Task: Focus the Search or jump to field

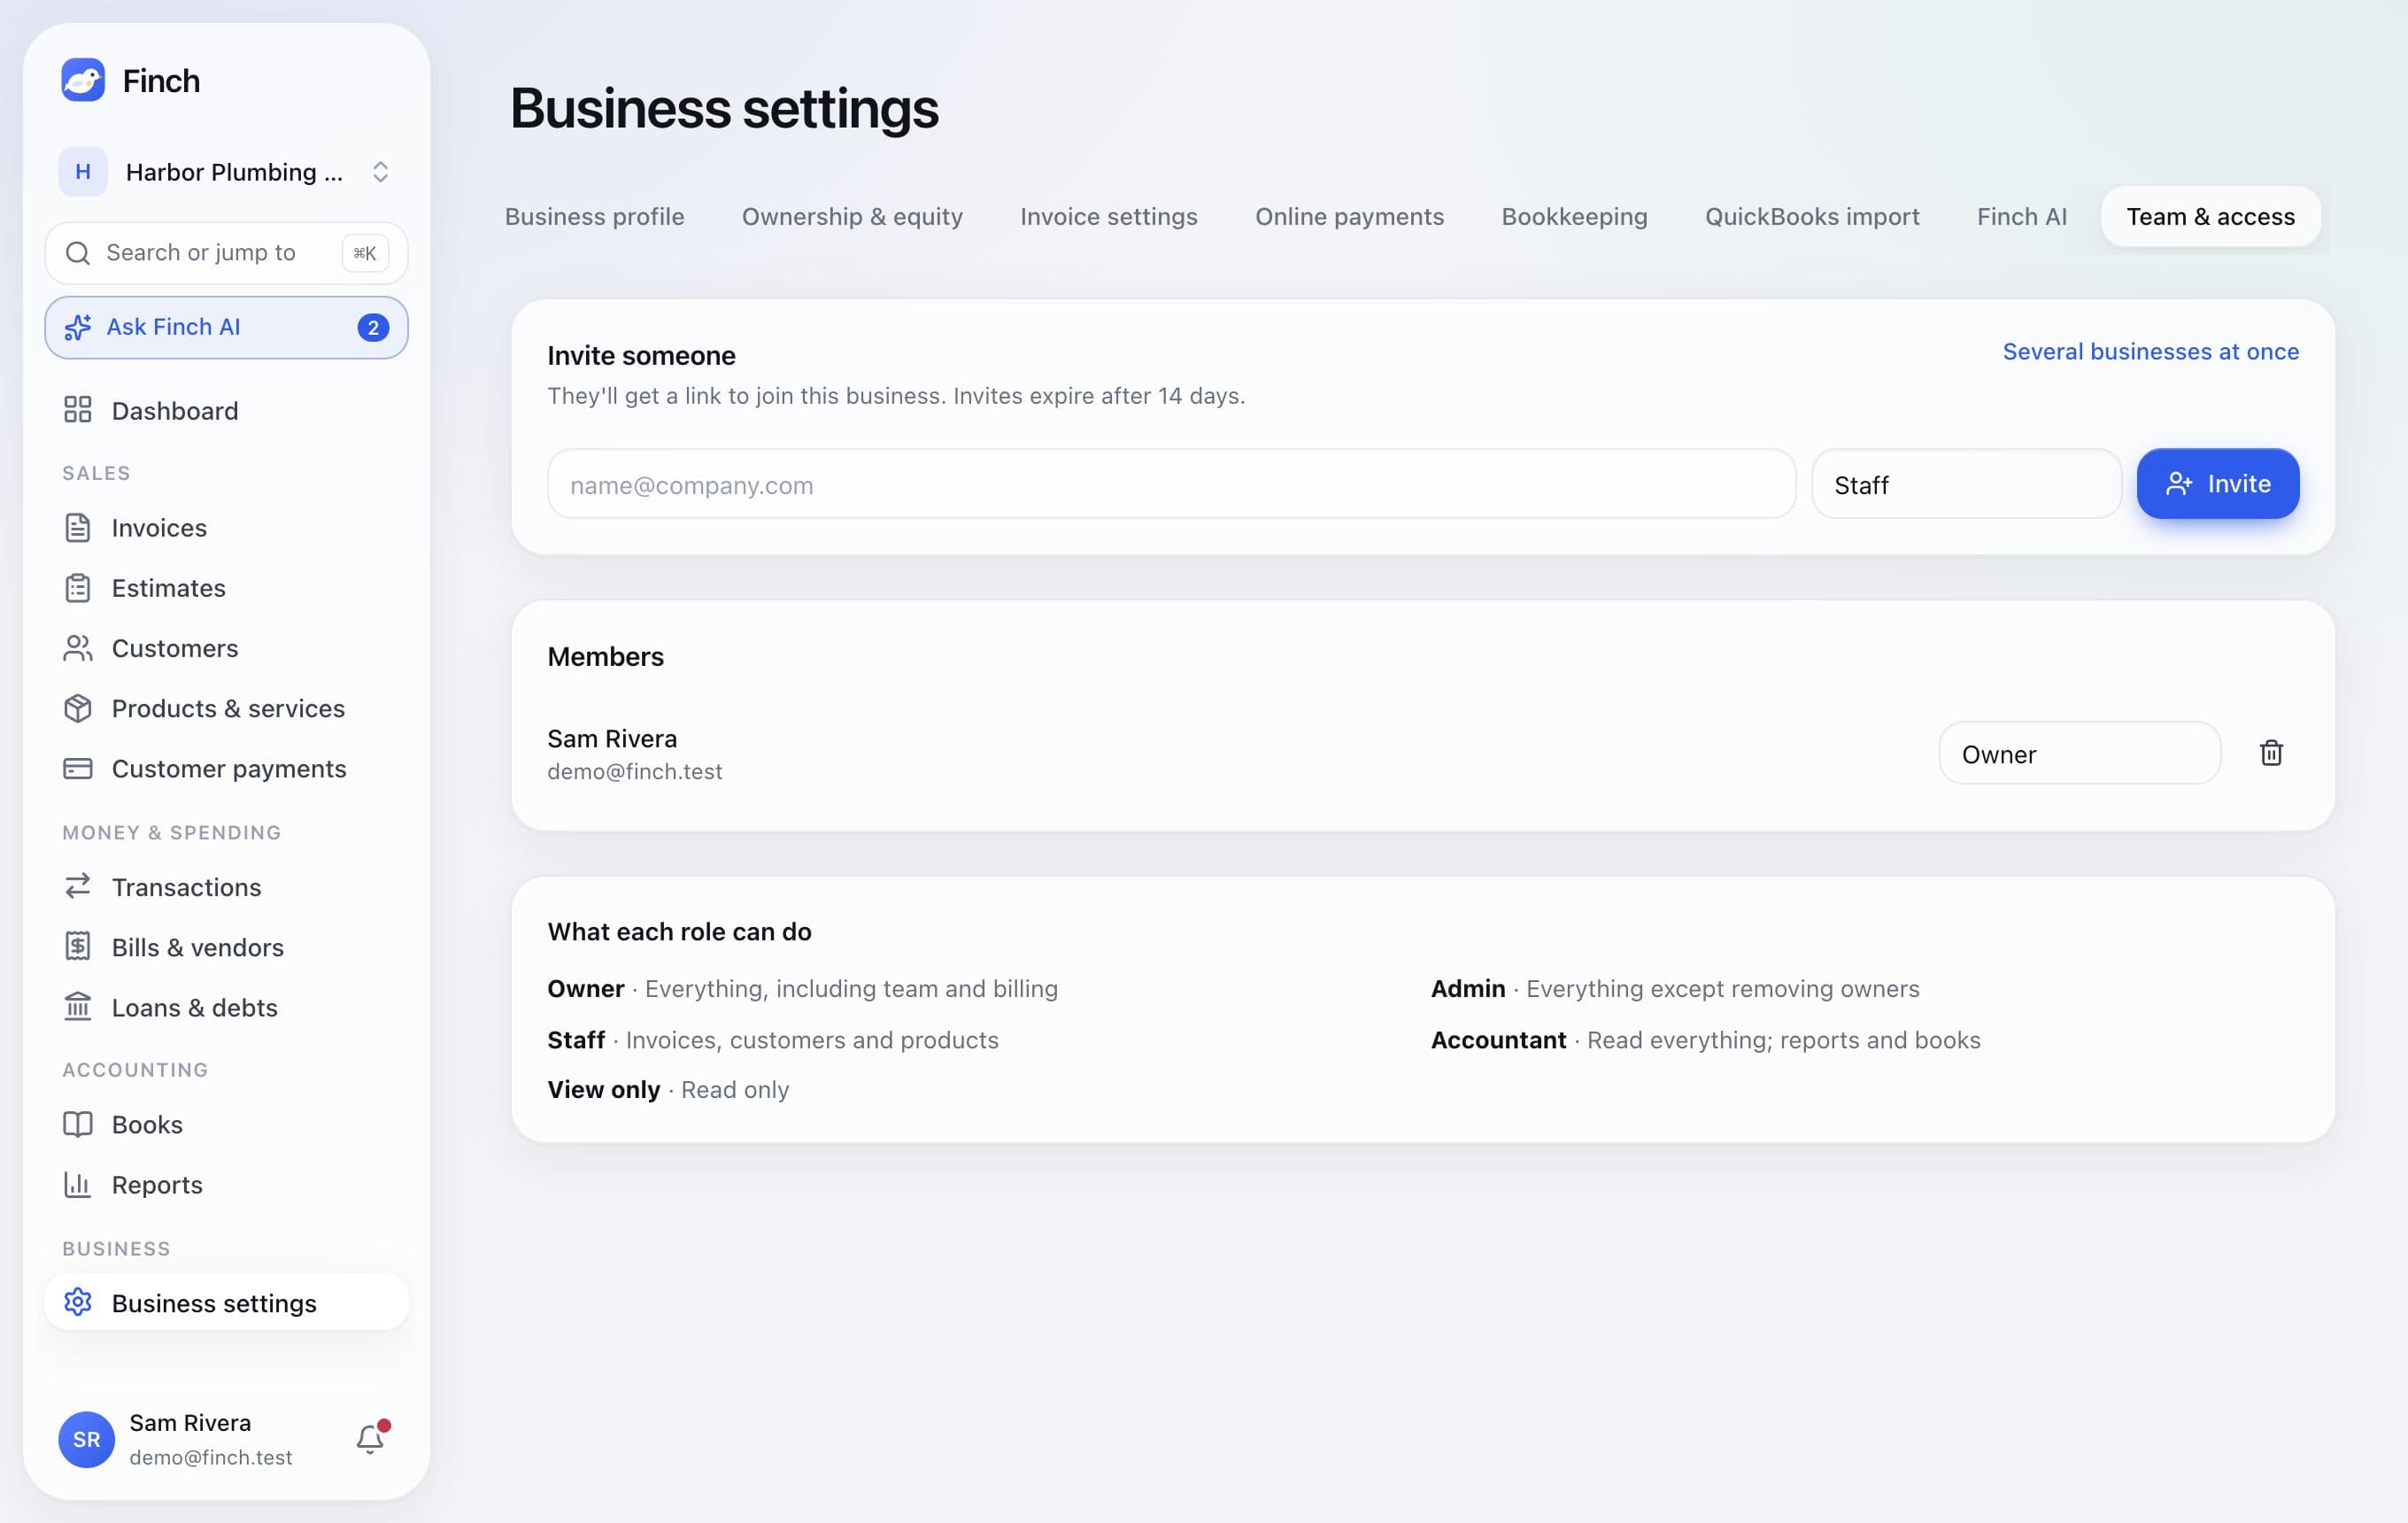Action: tap(226, 253)
